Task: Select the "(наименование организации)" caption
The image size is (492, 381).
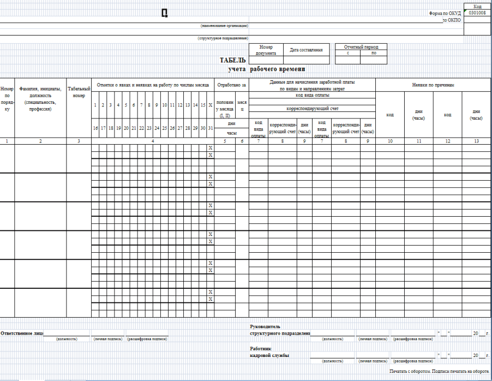Action: [x=224, y=26]
